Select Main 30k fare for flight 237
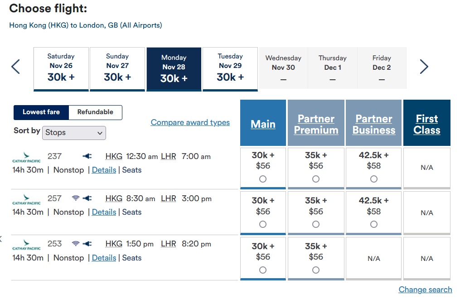Viewport: 460px width, 299px height. tap(263, 179)
